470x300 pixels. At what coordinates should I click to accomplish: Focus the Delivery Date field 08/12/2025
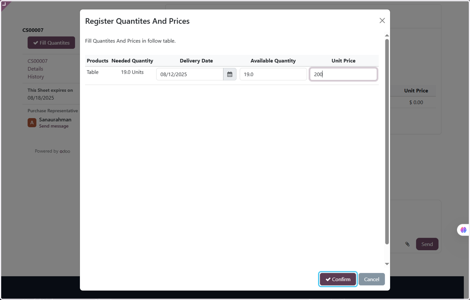pyautogui.click(x=190, y=74)
